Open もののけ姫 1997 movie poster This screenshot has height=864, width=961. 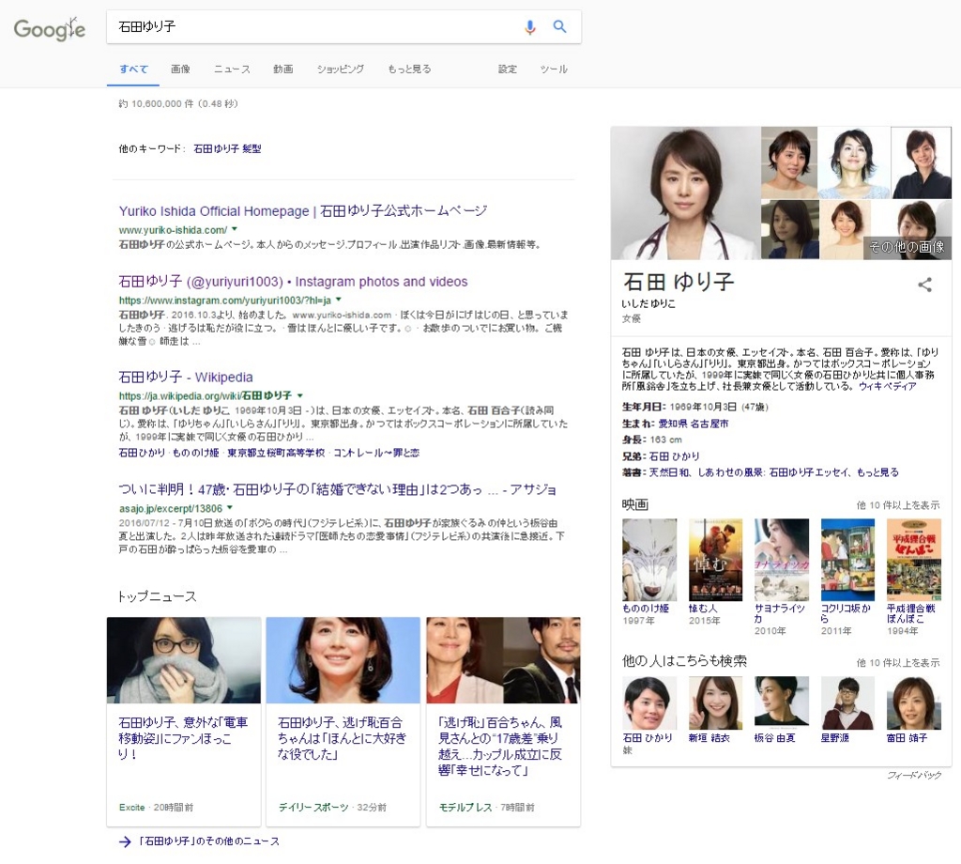tap(649, 560)
